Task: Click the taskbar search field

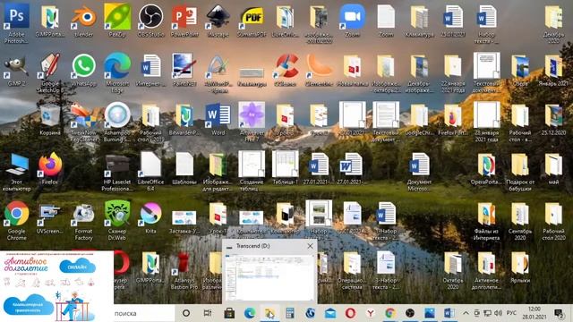Action: (x=144, y=313)
